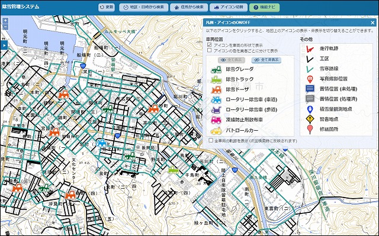Image resolution: width=379 pixels, height=236 pixels.
Task: Toggle the 写真撮影位置 legend icon
Action: coord(310,79)
